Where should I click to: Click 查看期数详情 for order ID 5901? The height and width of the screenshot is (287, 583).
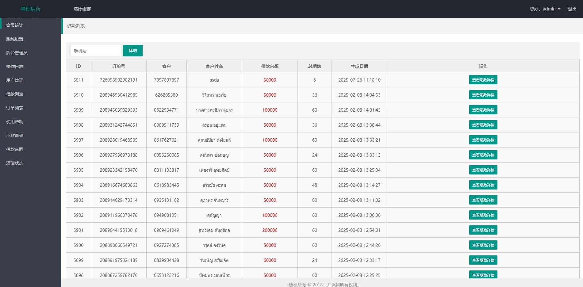click(x=483, y=230)
